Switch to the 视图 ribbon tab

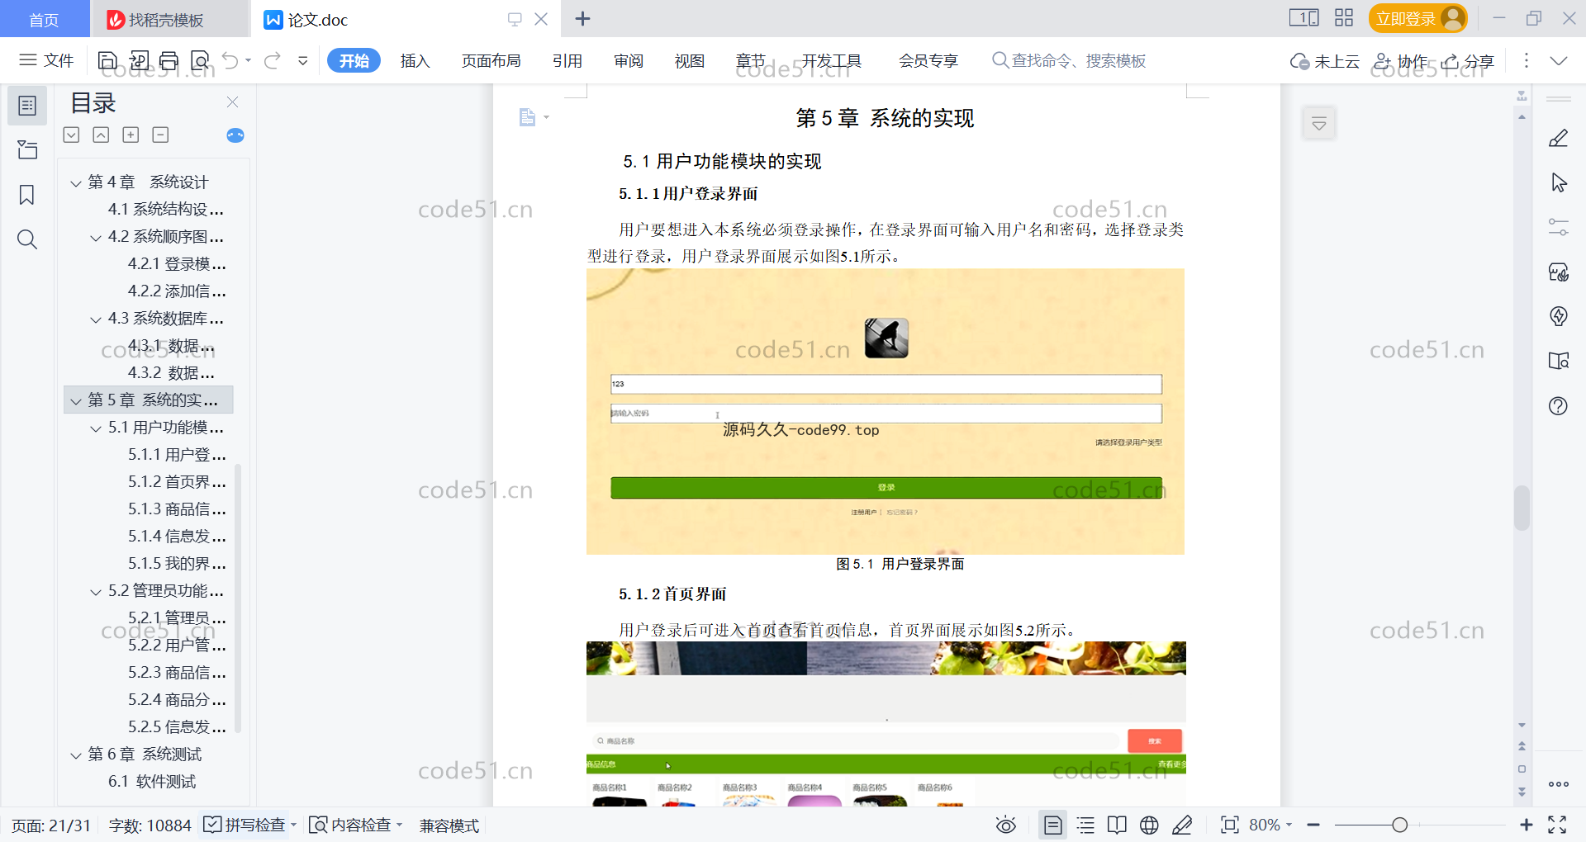coord(689,60)
